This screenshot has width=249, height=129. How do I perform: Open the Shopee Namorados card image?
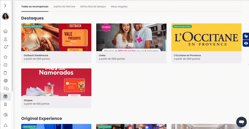pyautogui.click(x=56, y=82)
